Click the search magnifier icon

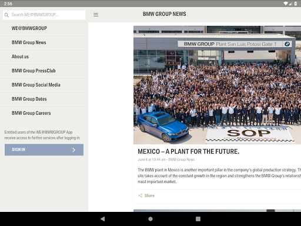coord(6,15)
